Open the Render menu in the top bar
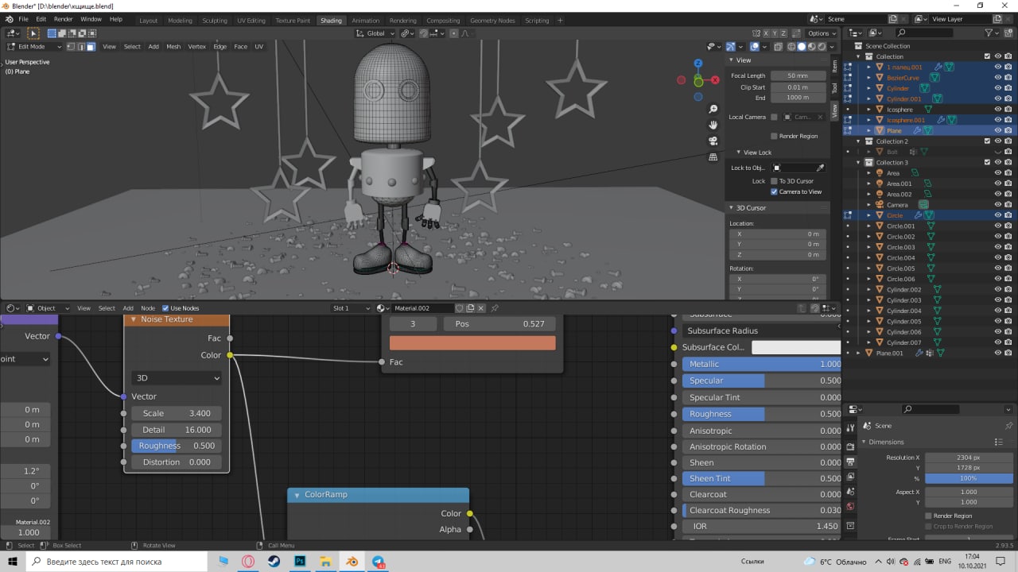The image size is (1018, 572). (63, 18)
